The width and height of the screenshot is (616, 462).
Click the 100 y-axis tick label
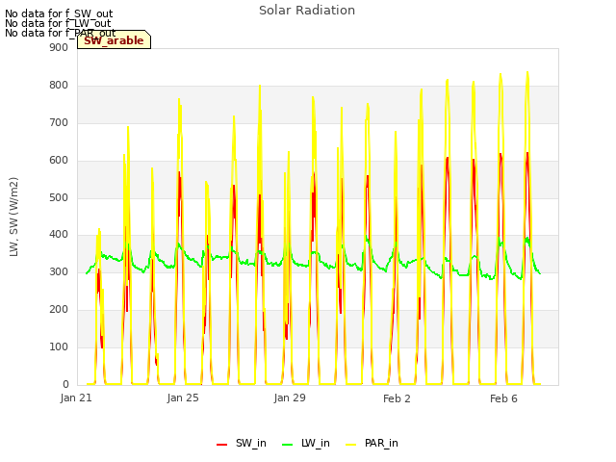pos(59,346)
